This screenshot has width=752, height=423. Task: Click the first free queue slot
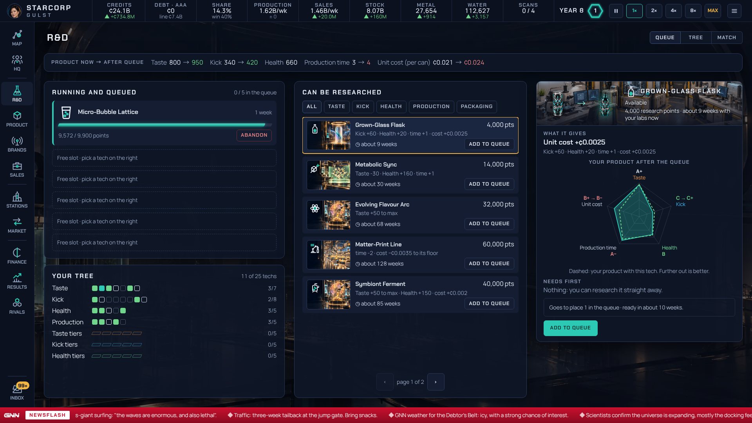(164, 158)
